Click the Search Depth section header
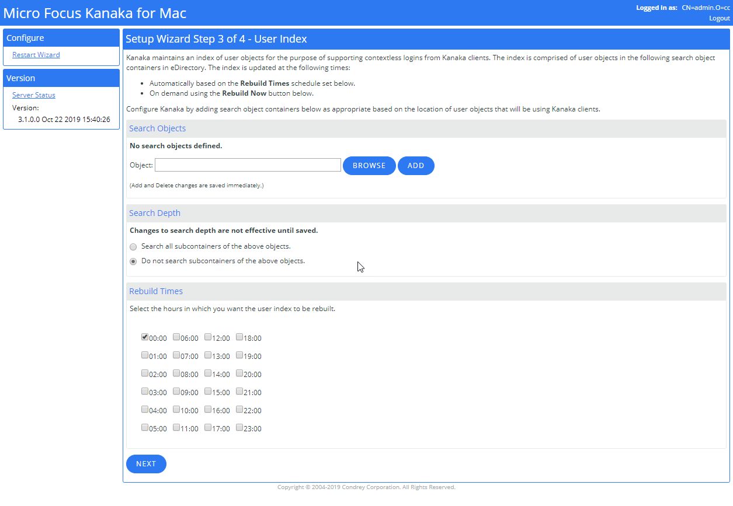Screen dimensions: 733x506 click(x=426, y=213)
